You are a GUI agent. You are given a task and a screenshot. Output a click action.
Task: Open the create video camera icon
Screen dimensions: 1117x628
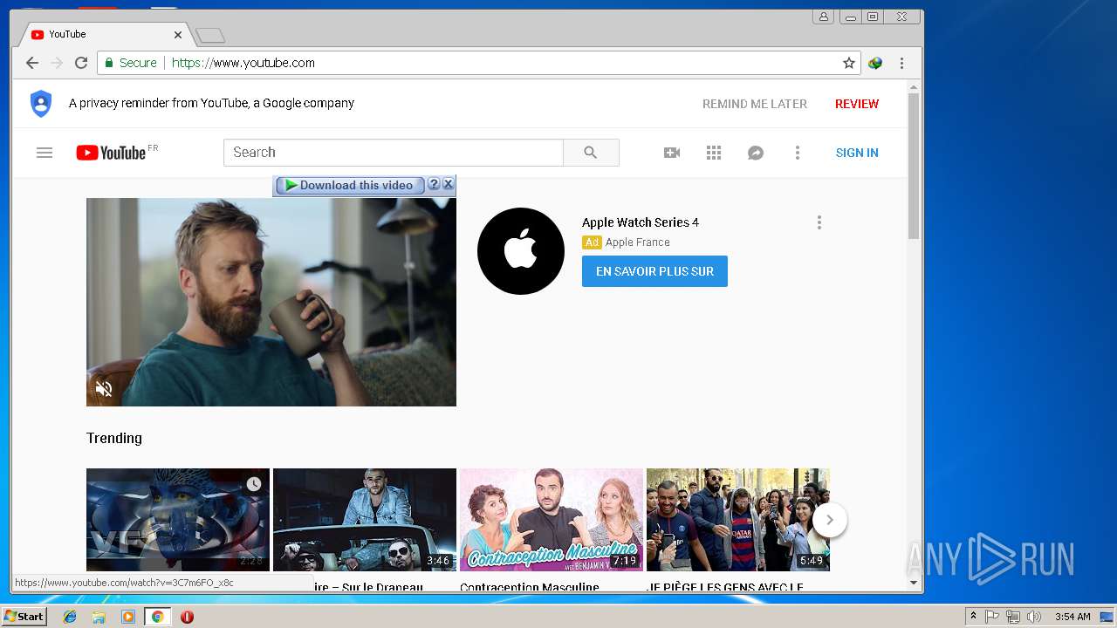(672, 153)
